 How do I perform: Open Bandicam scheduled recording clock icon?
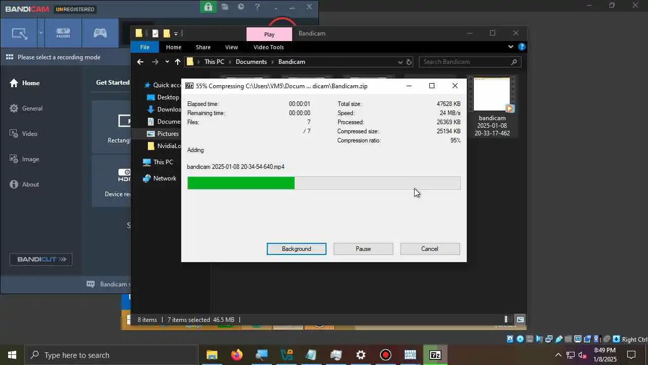[241, 7]
